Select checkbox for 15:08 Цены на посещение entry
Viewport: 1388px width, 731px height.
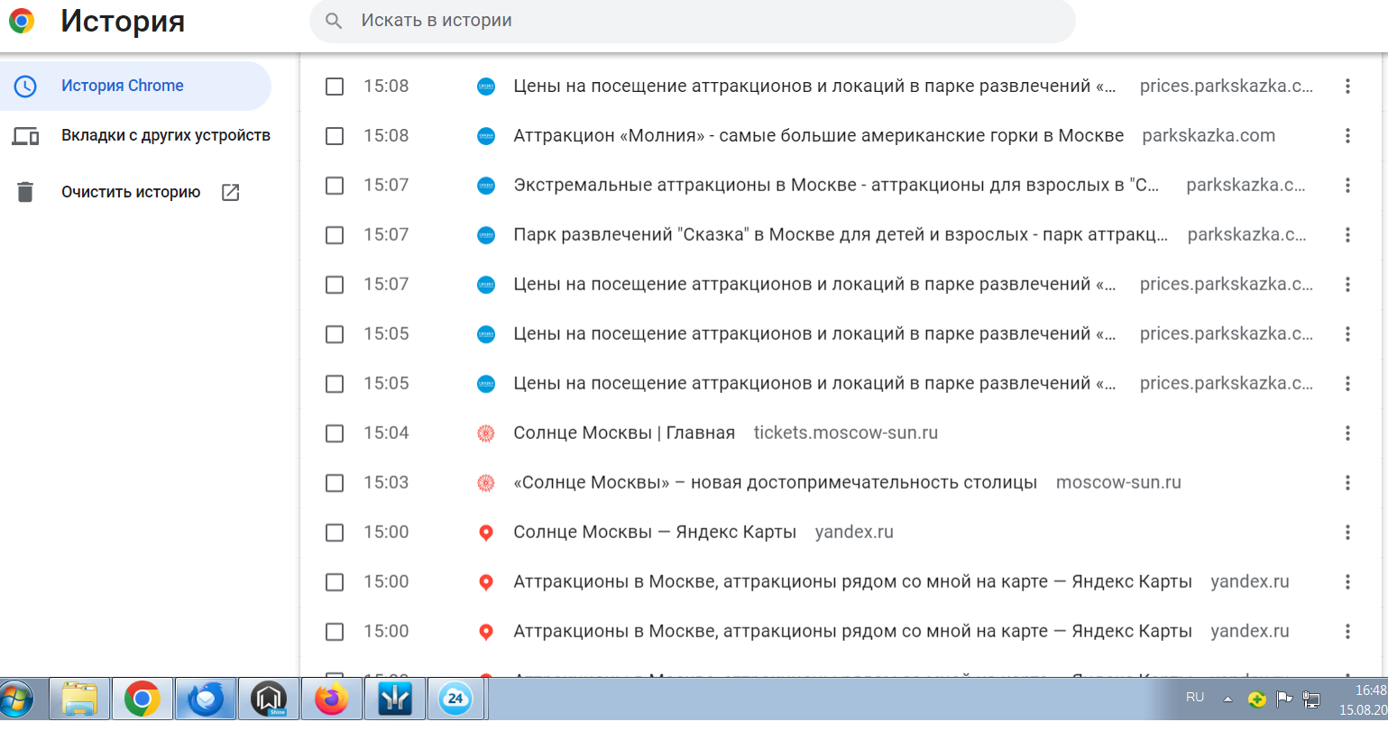(335, 87)
